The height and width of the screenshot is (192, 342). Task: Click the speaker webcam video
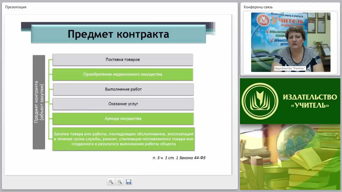click(291, 42)
